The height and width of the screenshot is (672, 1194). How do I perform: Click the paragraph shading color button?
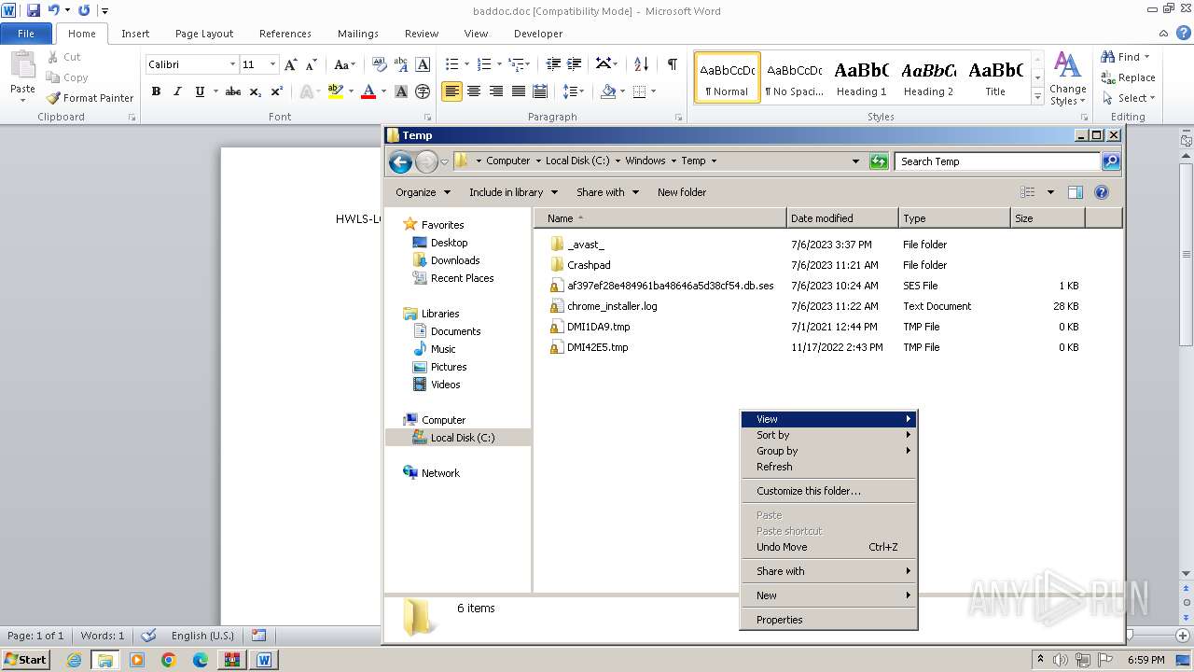[x=608, y=91]
